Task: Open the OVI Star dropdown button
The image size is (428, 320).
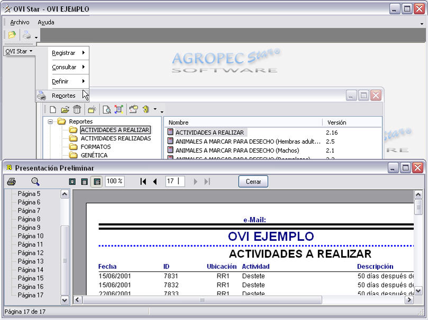Action: click(x=19, y=51)
